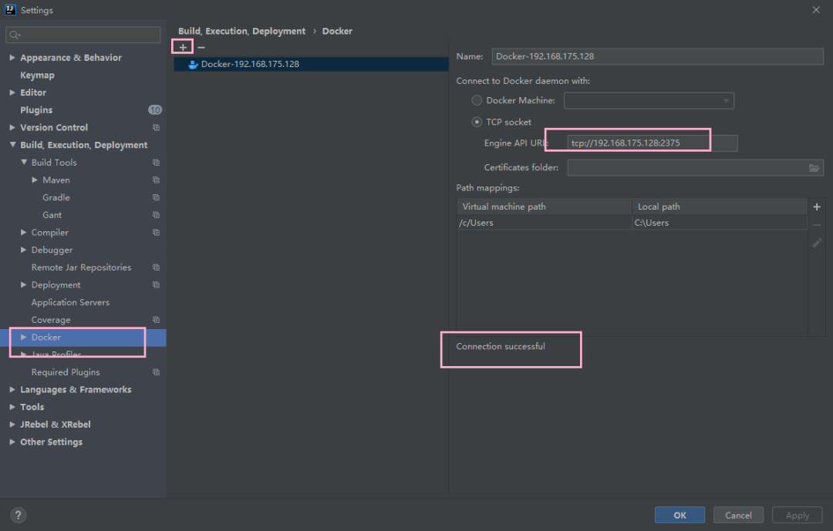Click the Certificates folder input field

[695, 168]
